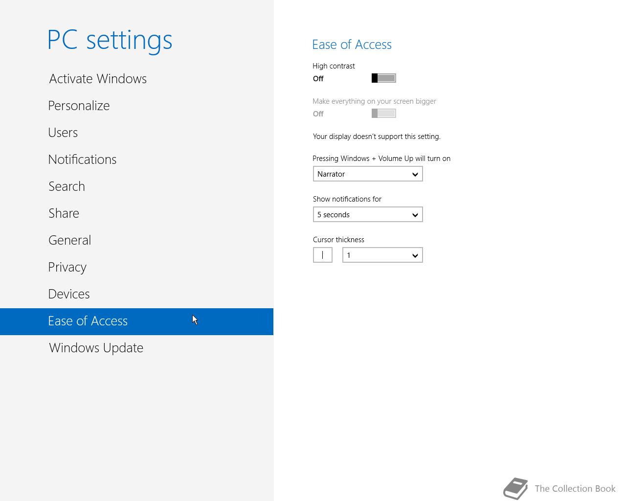The image size is (626, 501).
Task: Toggle Make everything on your screen bigger
Action: pyautogui.click(x=384, y=114)
